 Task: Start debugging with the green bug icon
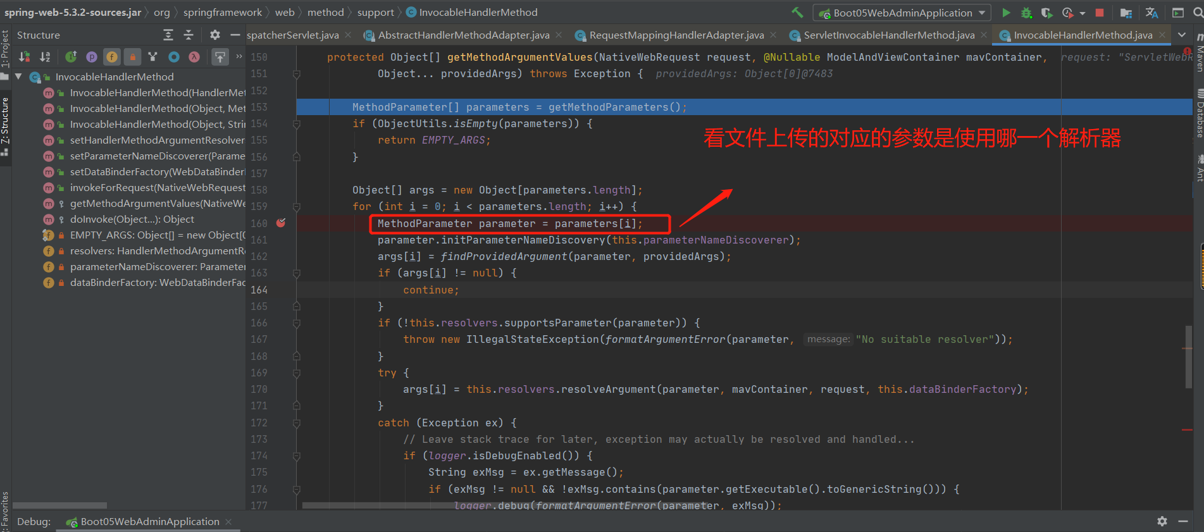(1026, 13)
